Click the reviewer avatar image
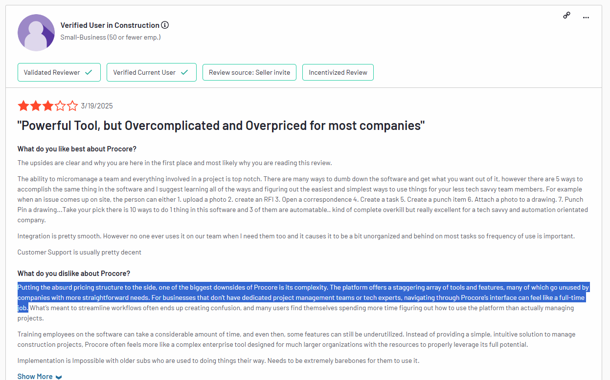The height and width of the screenshot is (380, 610). click(x=36, y=33)
